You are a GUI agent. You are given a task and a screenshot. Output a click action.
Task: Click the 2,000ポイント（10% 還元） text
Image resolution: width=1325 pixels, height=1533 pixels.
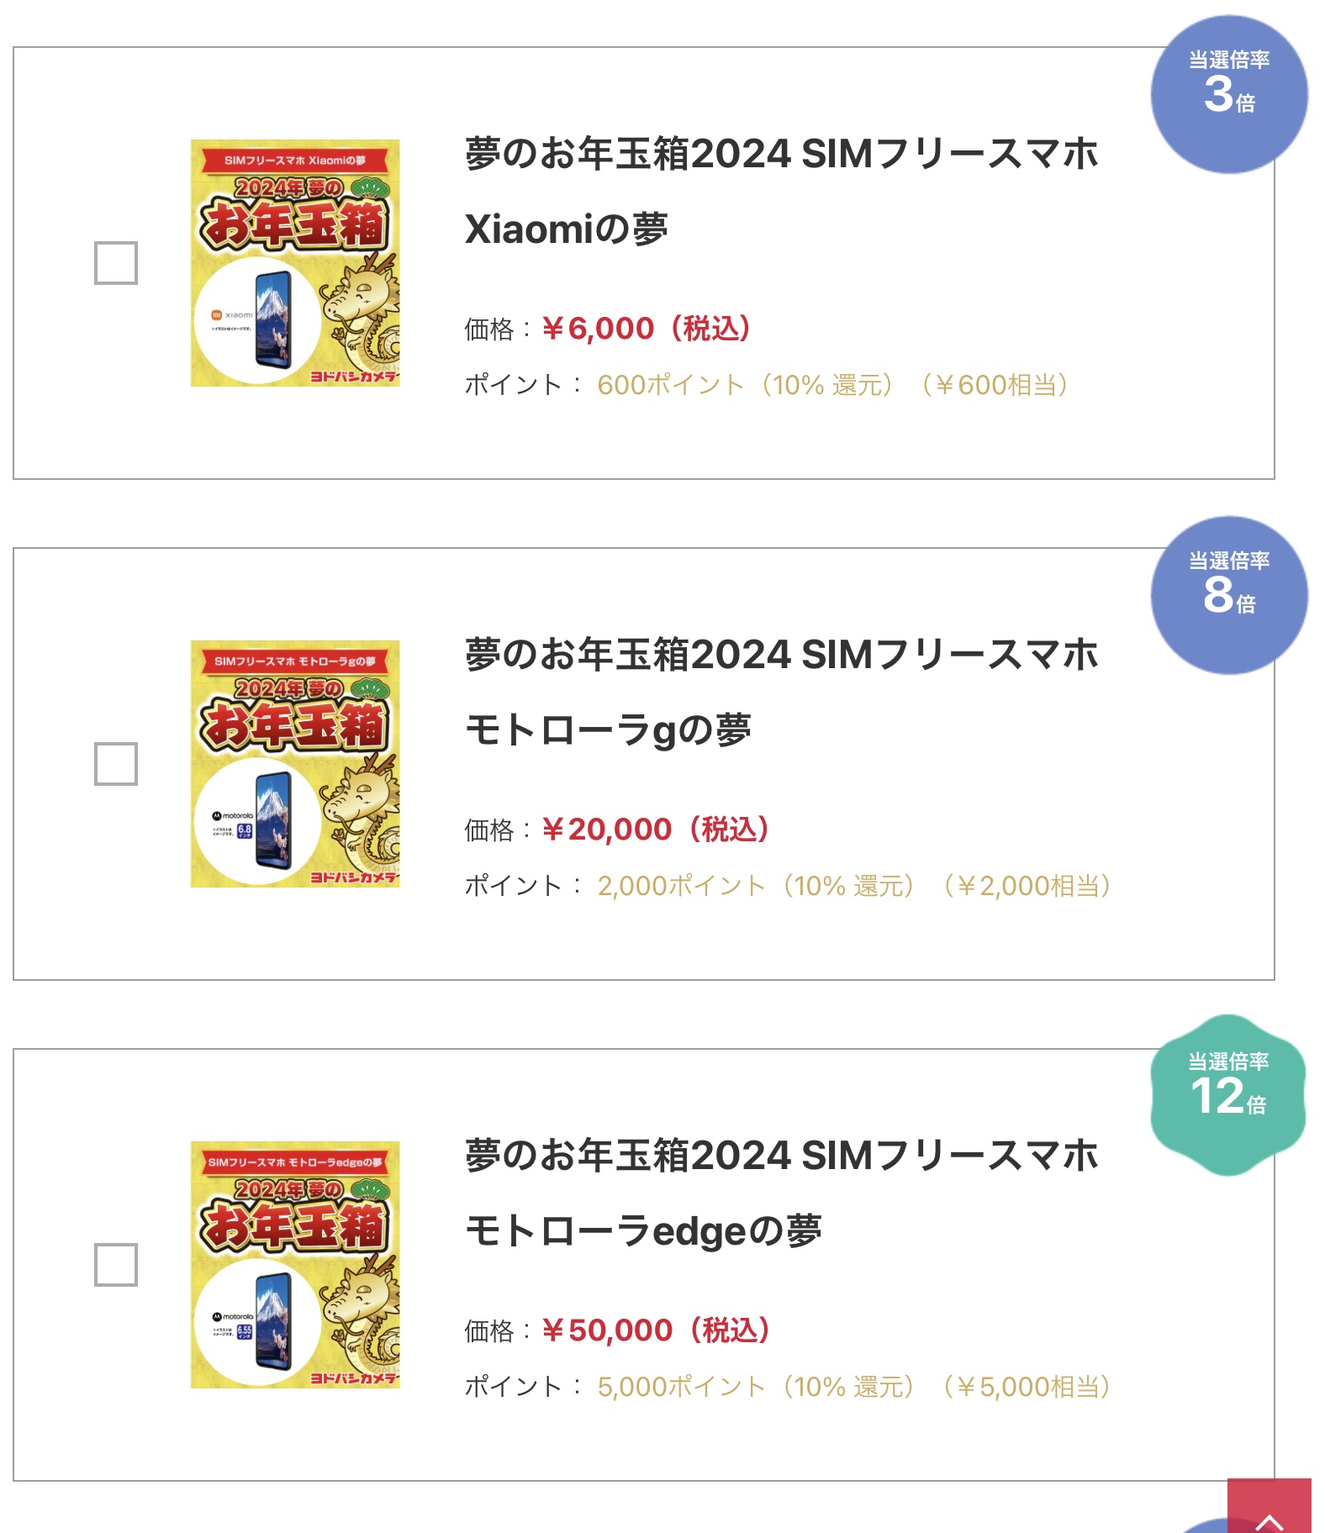pyautogui.click(x=755, y=886)
